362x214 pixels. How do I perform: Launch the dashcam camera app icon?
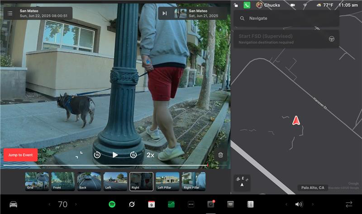(210, 204)
